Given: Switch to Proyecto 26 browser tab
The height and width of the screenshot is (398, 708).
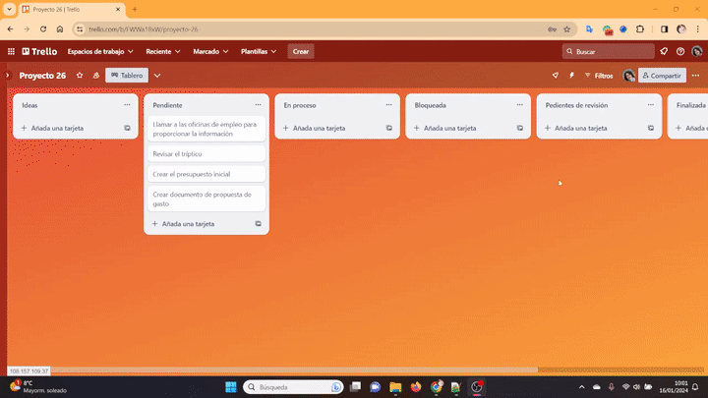Looking at the screenshot, I should (x=72, y=10).
